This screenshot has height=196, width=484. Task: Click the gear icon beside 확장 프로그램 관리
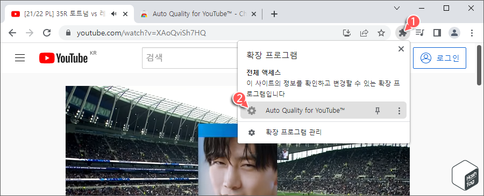click(x=252, y=133)
